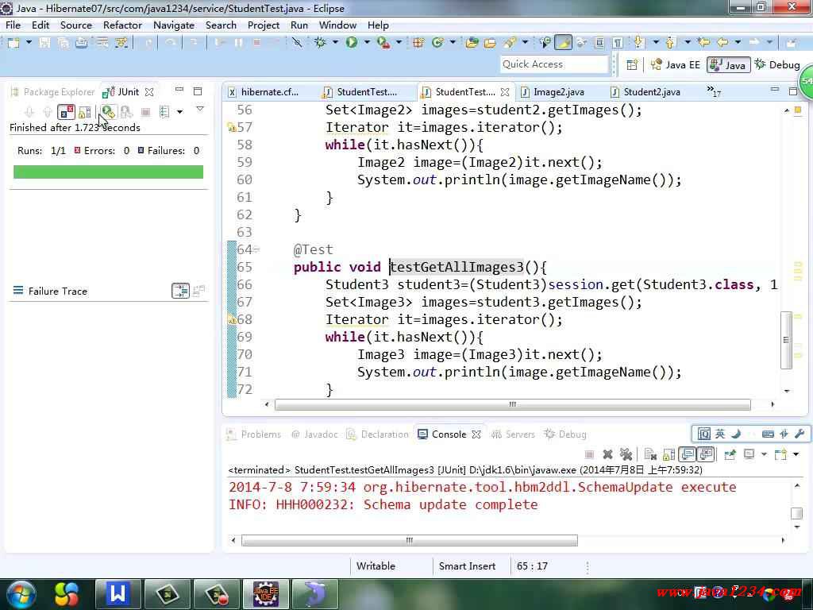Click the New file toolbar icon
Image resolution: width=813 pixels, height=610 pixels.
pyautogui.click(x=13, y=43)
